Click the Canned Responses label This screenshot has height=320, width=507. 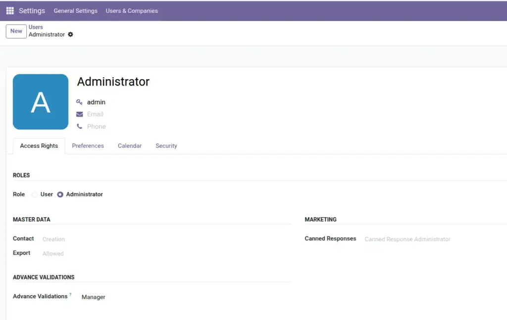330,238
